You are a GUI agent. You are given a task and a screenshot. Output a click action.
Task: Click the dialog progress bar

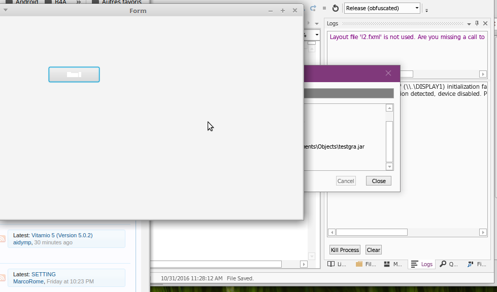[x=349, y=93]
